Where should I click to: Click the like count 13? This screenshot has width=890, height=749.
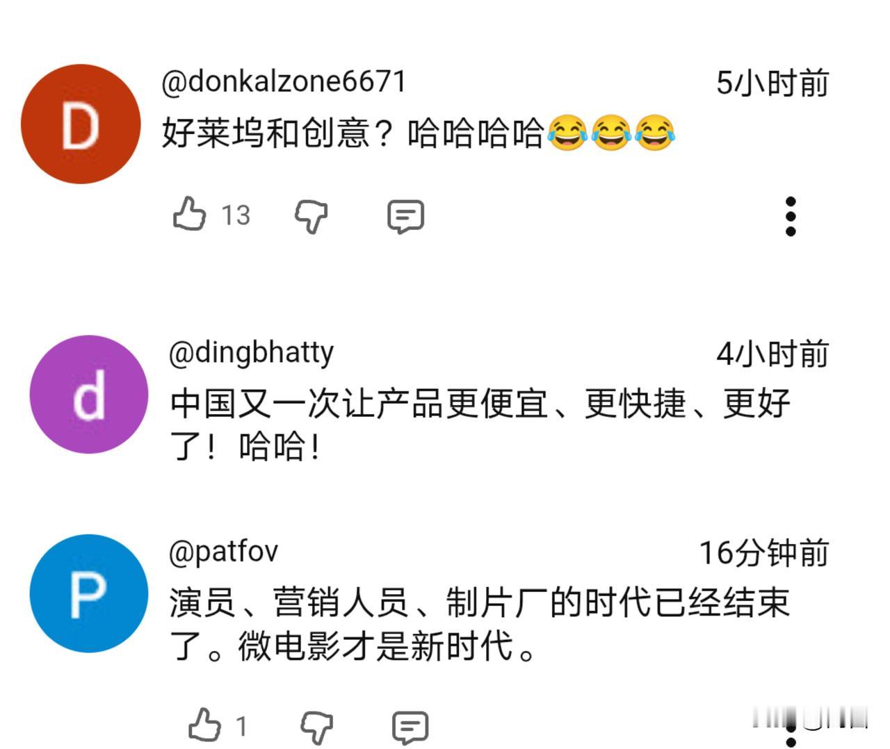click(236, 215)
